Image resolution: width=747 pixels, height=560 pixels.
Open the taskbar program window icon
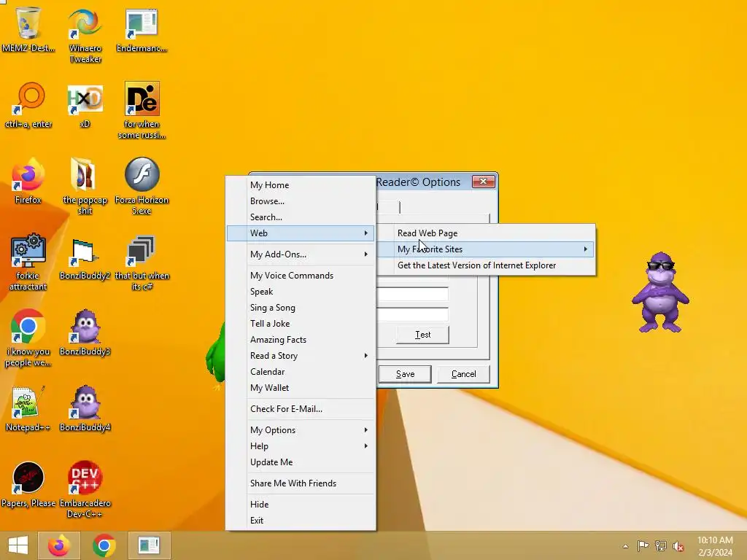click(149, 545)
